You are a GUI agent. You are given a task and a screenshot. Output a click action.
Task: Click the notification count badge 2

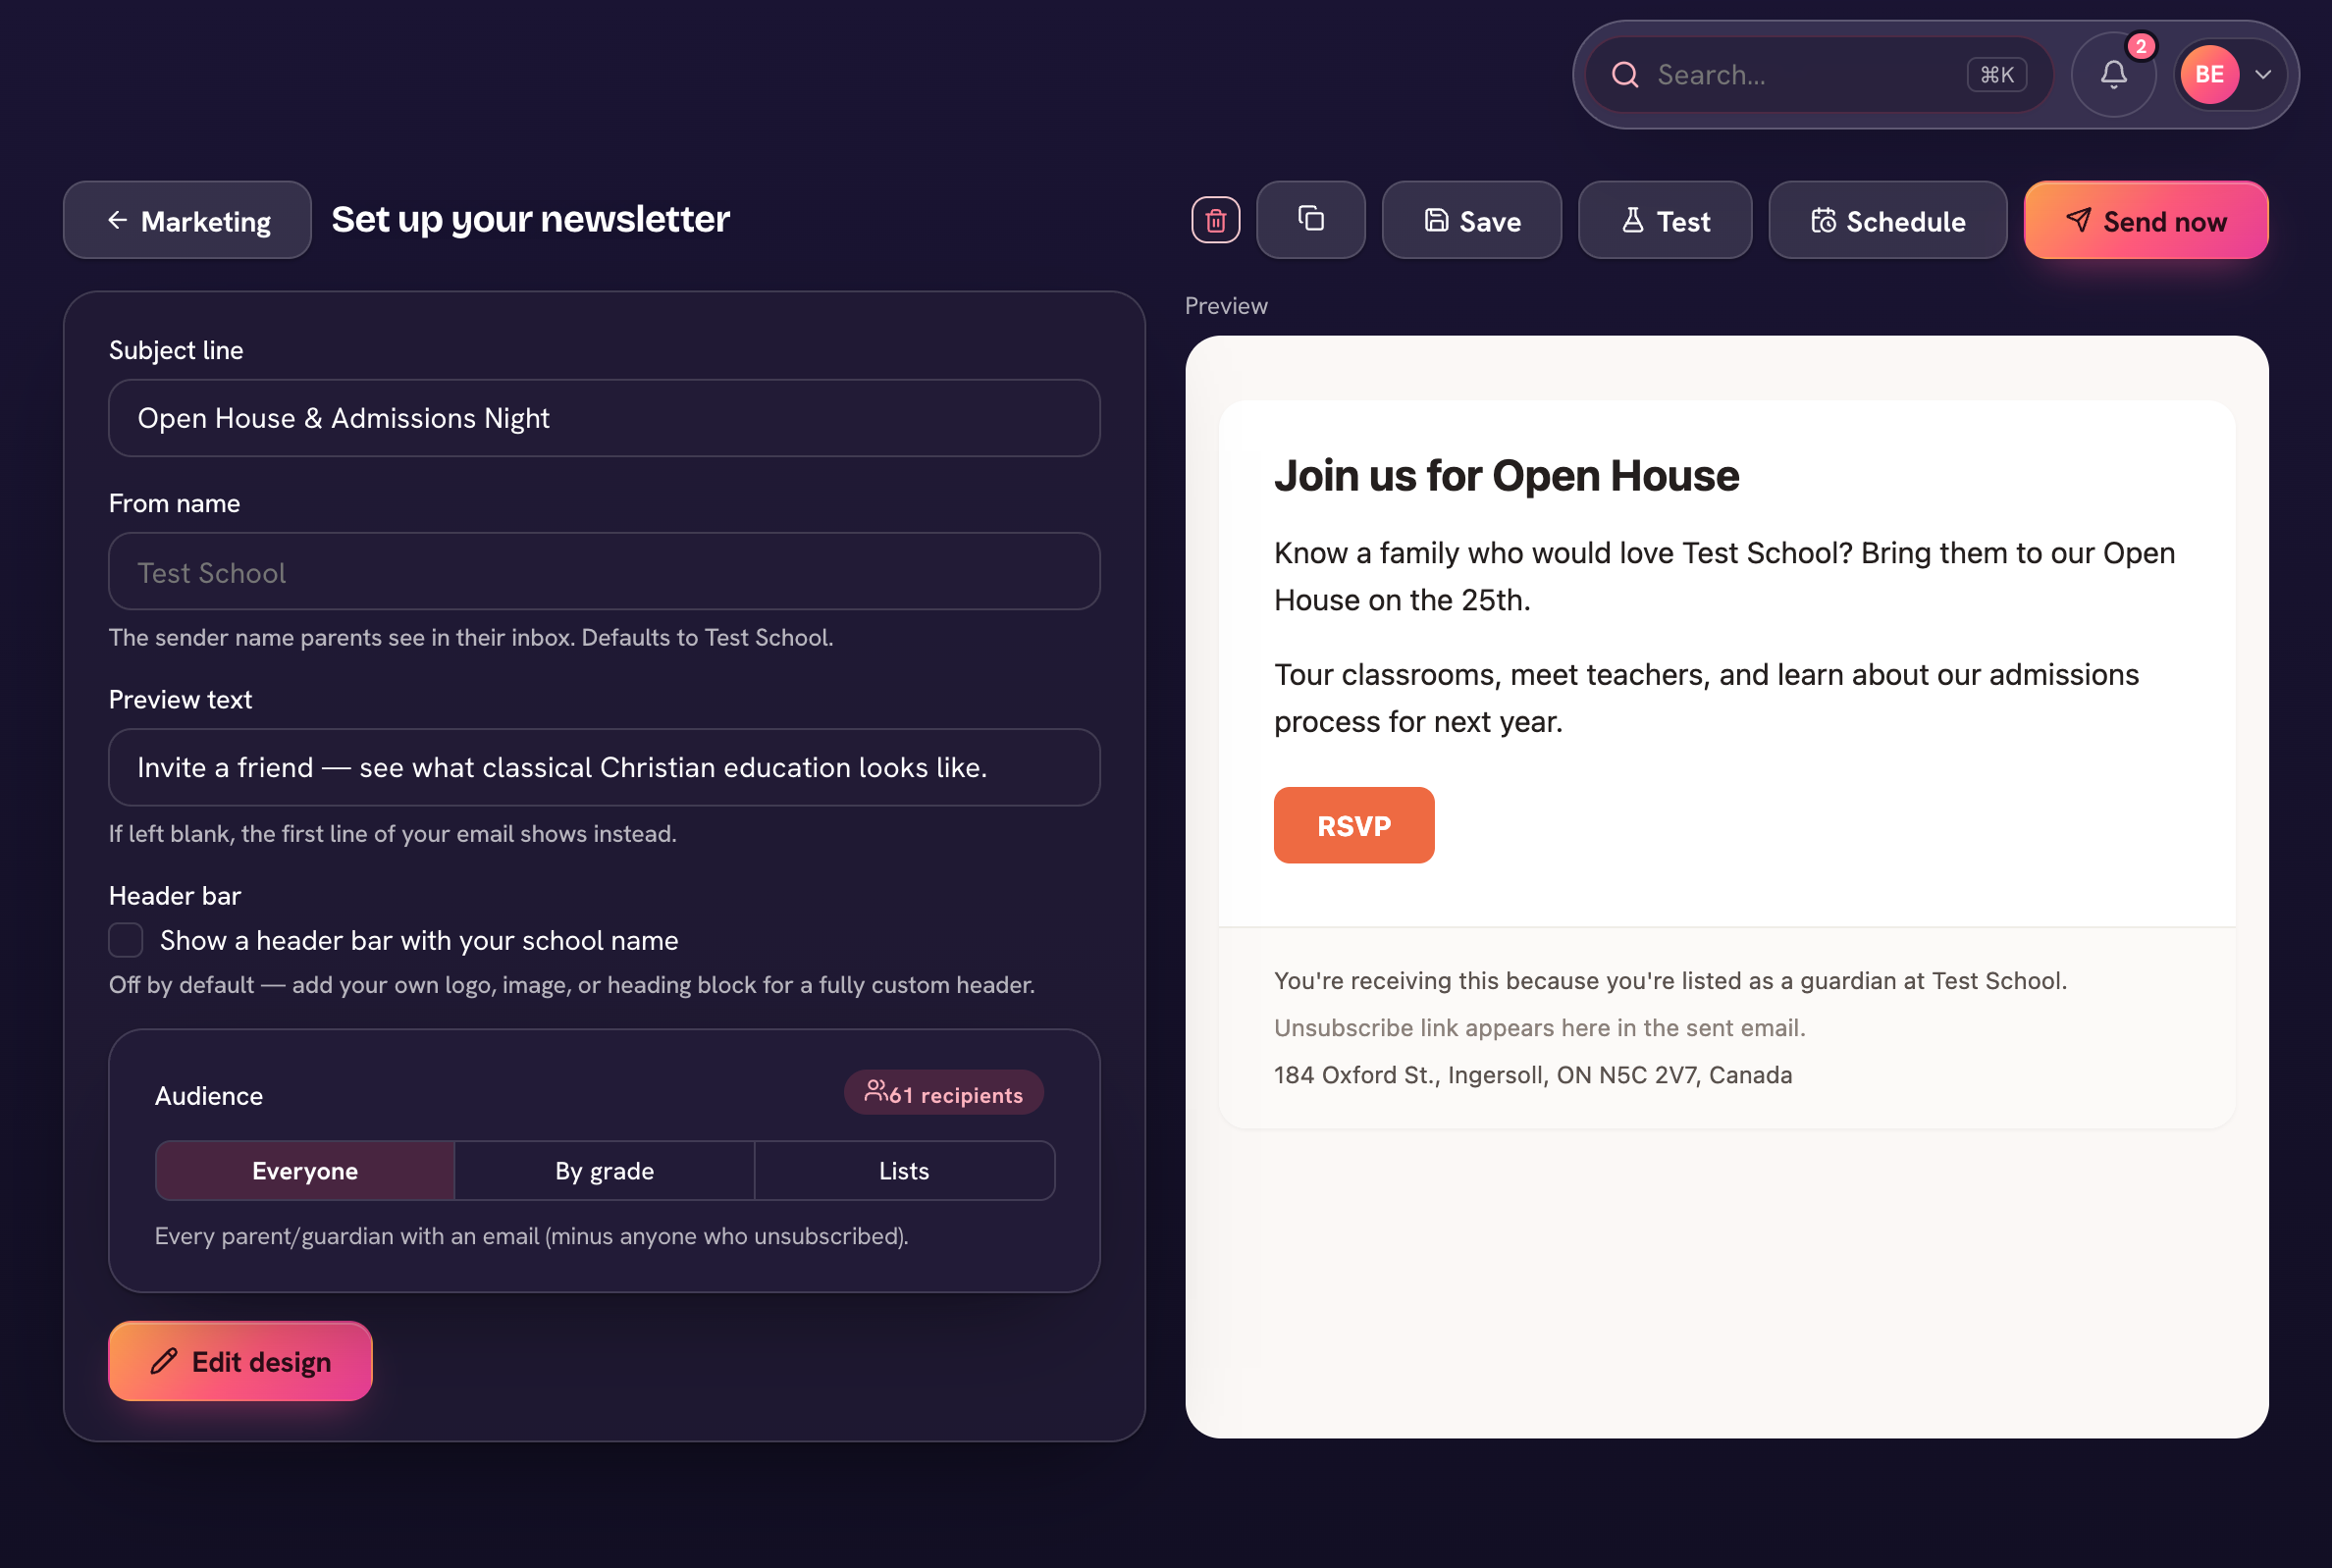[x=2141, y=46]
